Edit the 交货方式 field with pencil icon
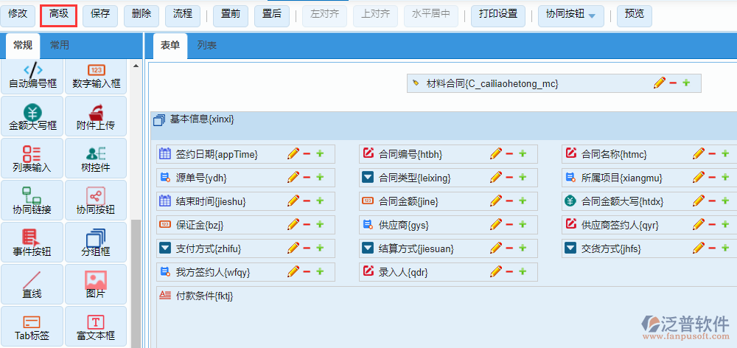737x348 pixels. coord(699,248)
